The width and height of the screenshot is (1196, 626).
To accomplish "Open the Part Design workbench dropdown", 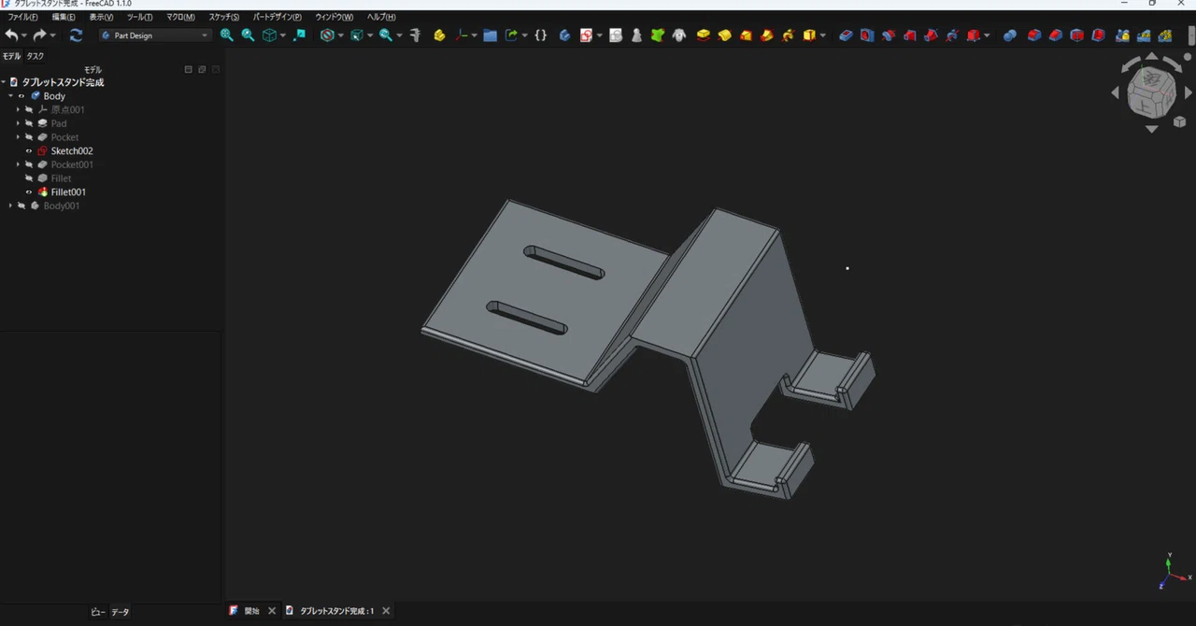I will (155, 36).
